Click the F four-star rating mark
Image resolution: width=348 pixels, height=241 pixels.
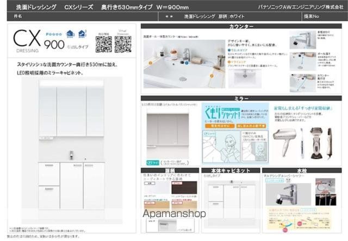click(x=54, y=34)
